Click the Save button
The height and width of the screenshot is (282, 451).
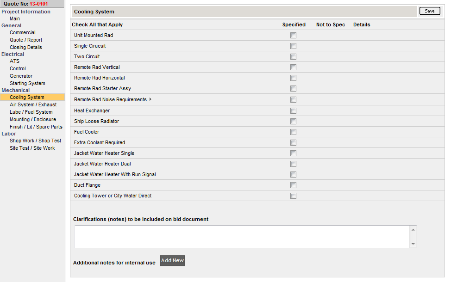click(x=429, y=11)
